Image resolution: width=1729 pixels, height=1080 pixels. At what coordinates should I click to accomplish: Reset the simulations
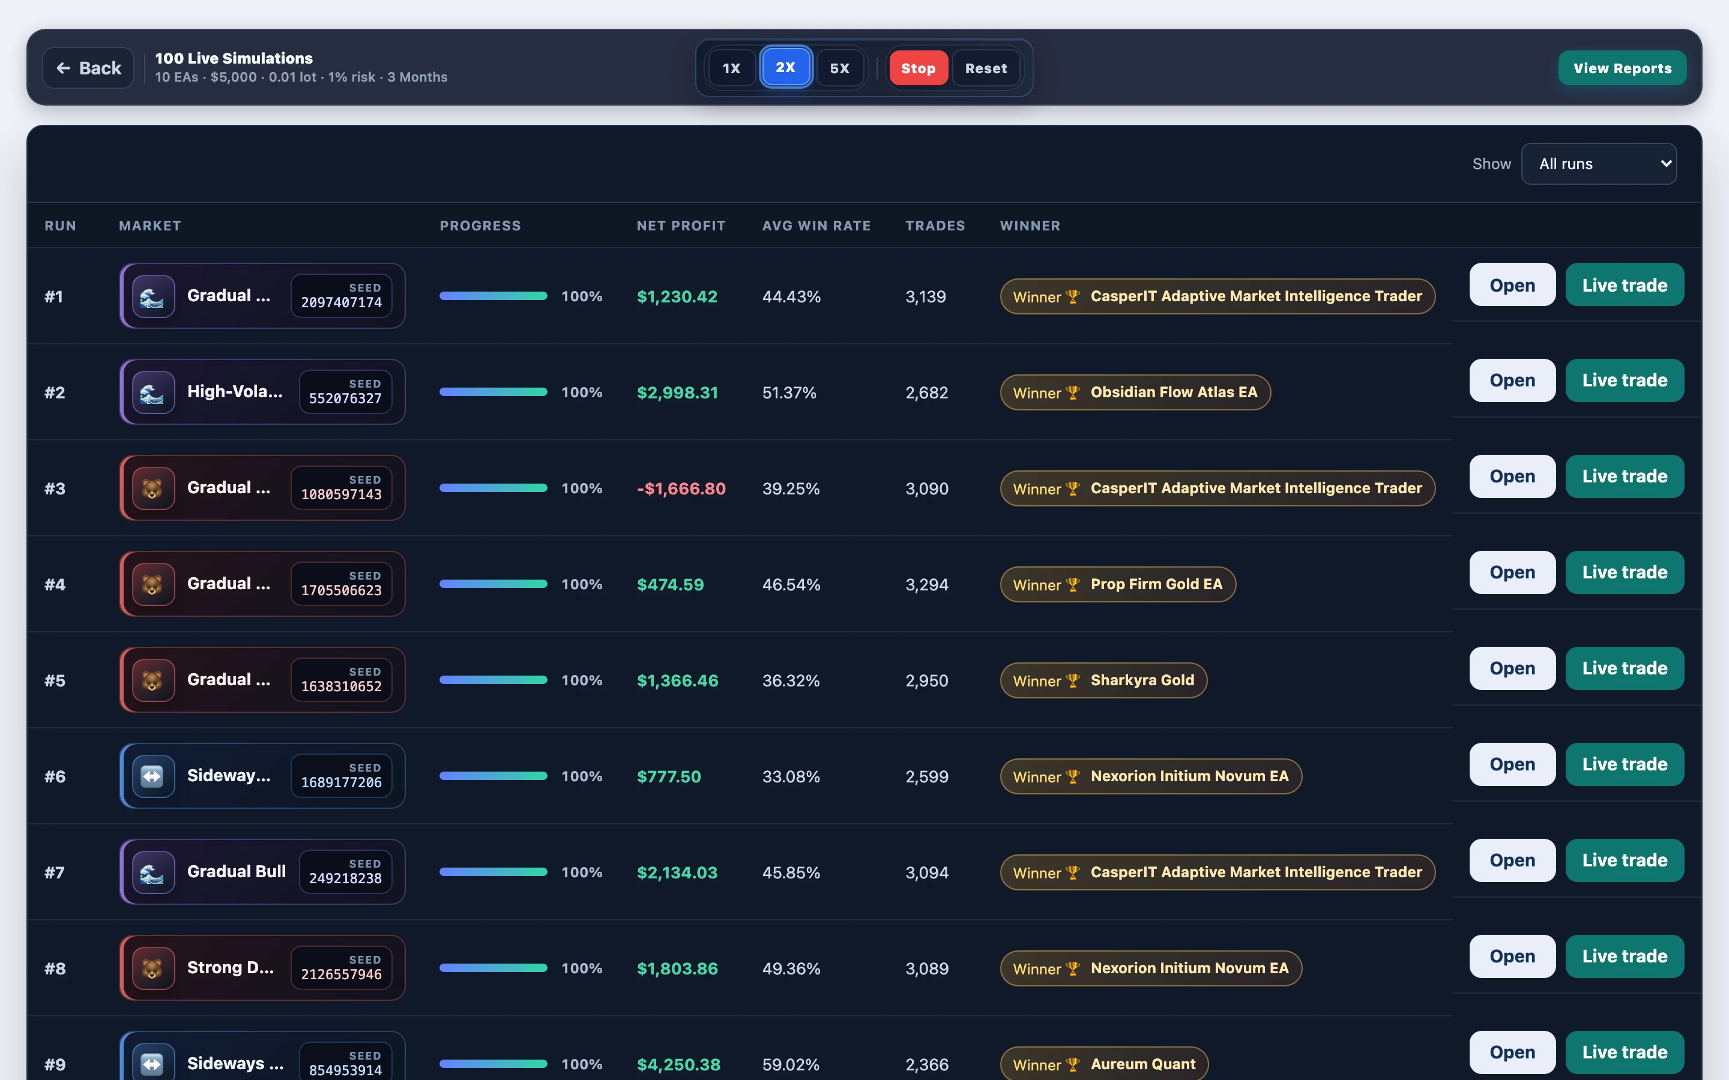pyautogui.click(x=986, y=68)
